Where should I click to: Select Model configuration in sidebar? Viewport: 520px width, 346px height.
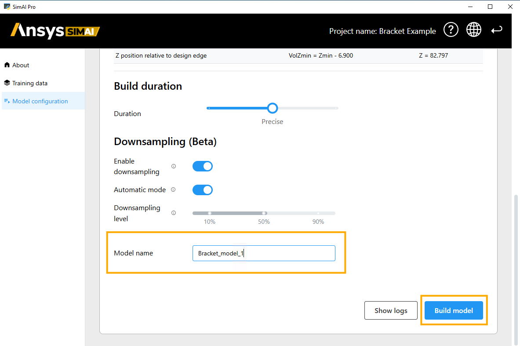[40, 101]
